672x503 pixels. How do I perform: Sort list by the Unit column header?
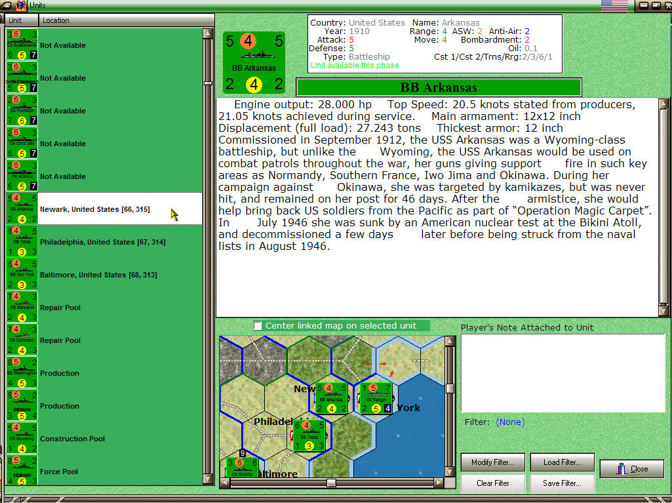(x=22, y=20)
